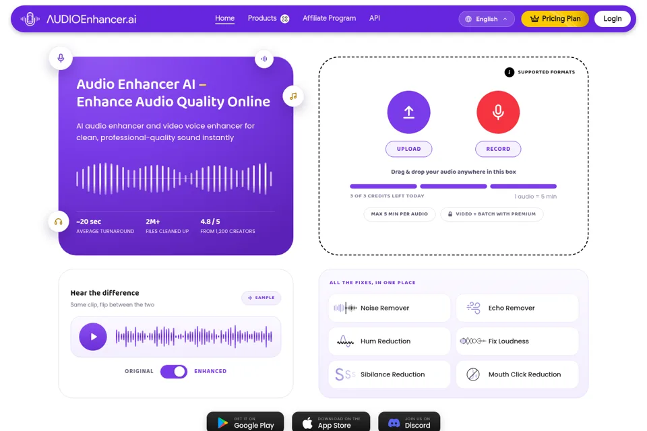Click the RECORD button
Image resolution: width=647 pixels, height=431 pixels.
[x=498, y=149]
